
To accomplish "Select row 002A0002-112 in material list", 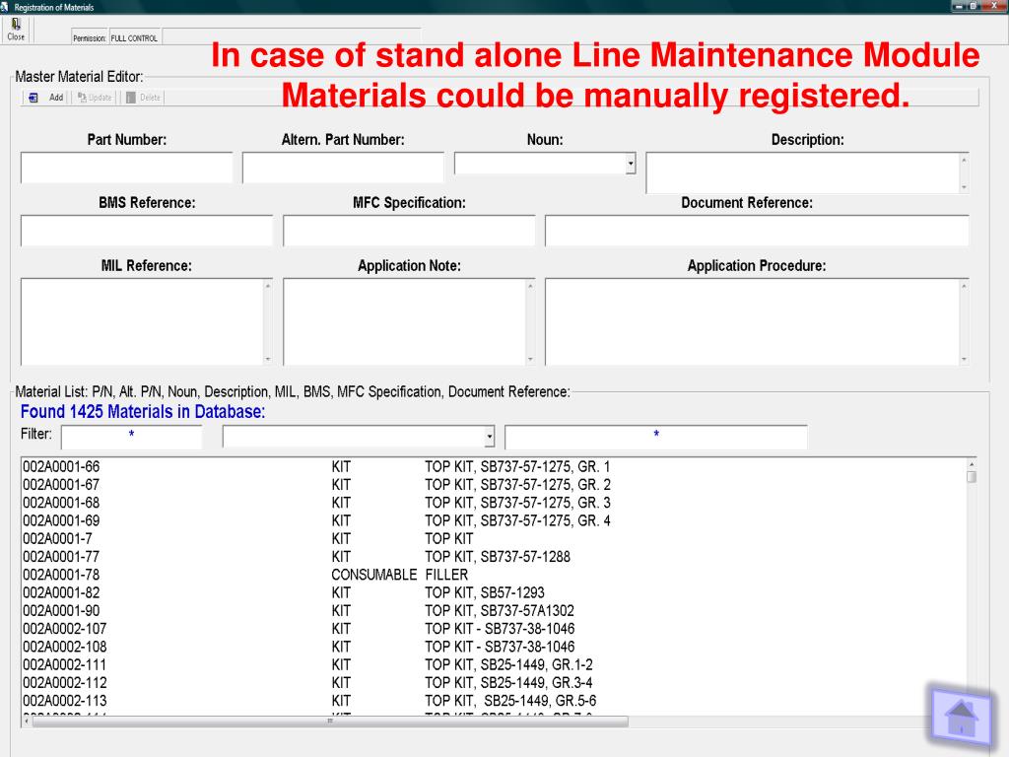I will point(494,683).
